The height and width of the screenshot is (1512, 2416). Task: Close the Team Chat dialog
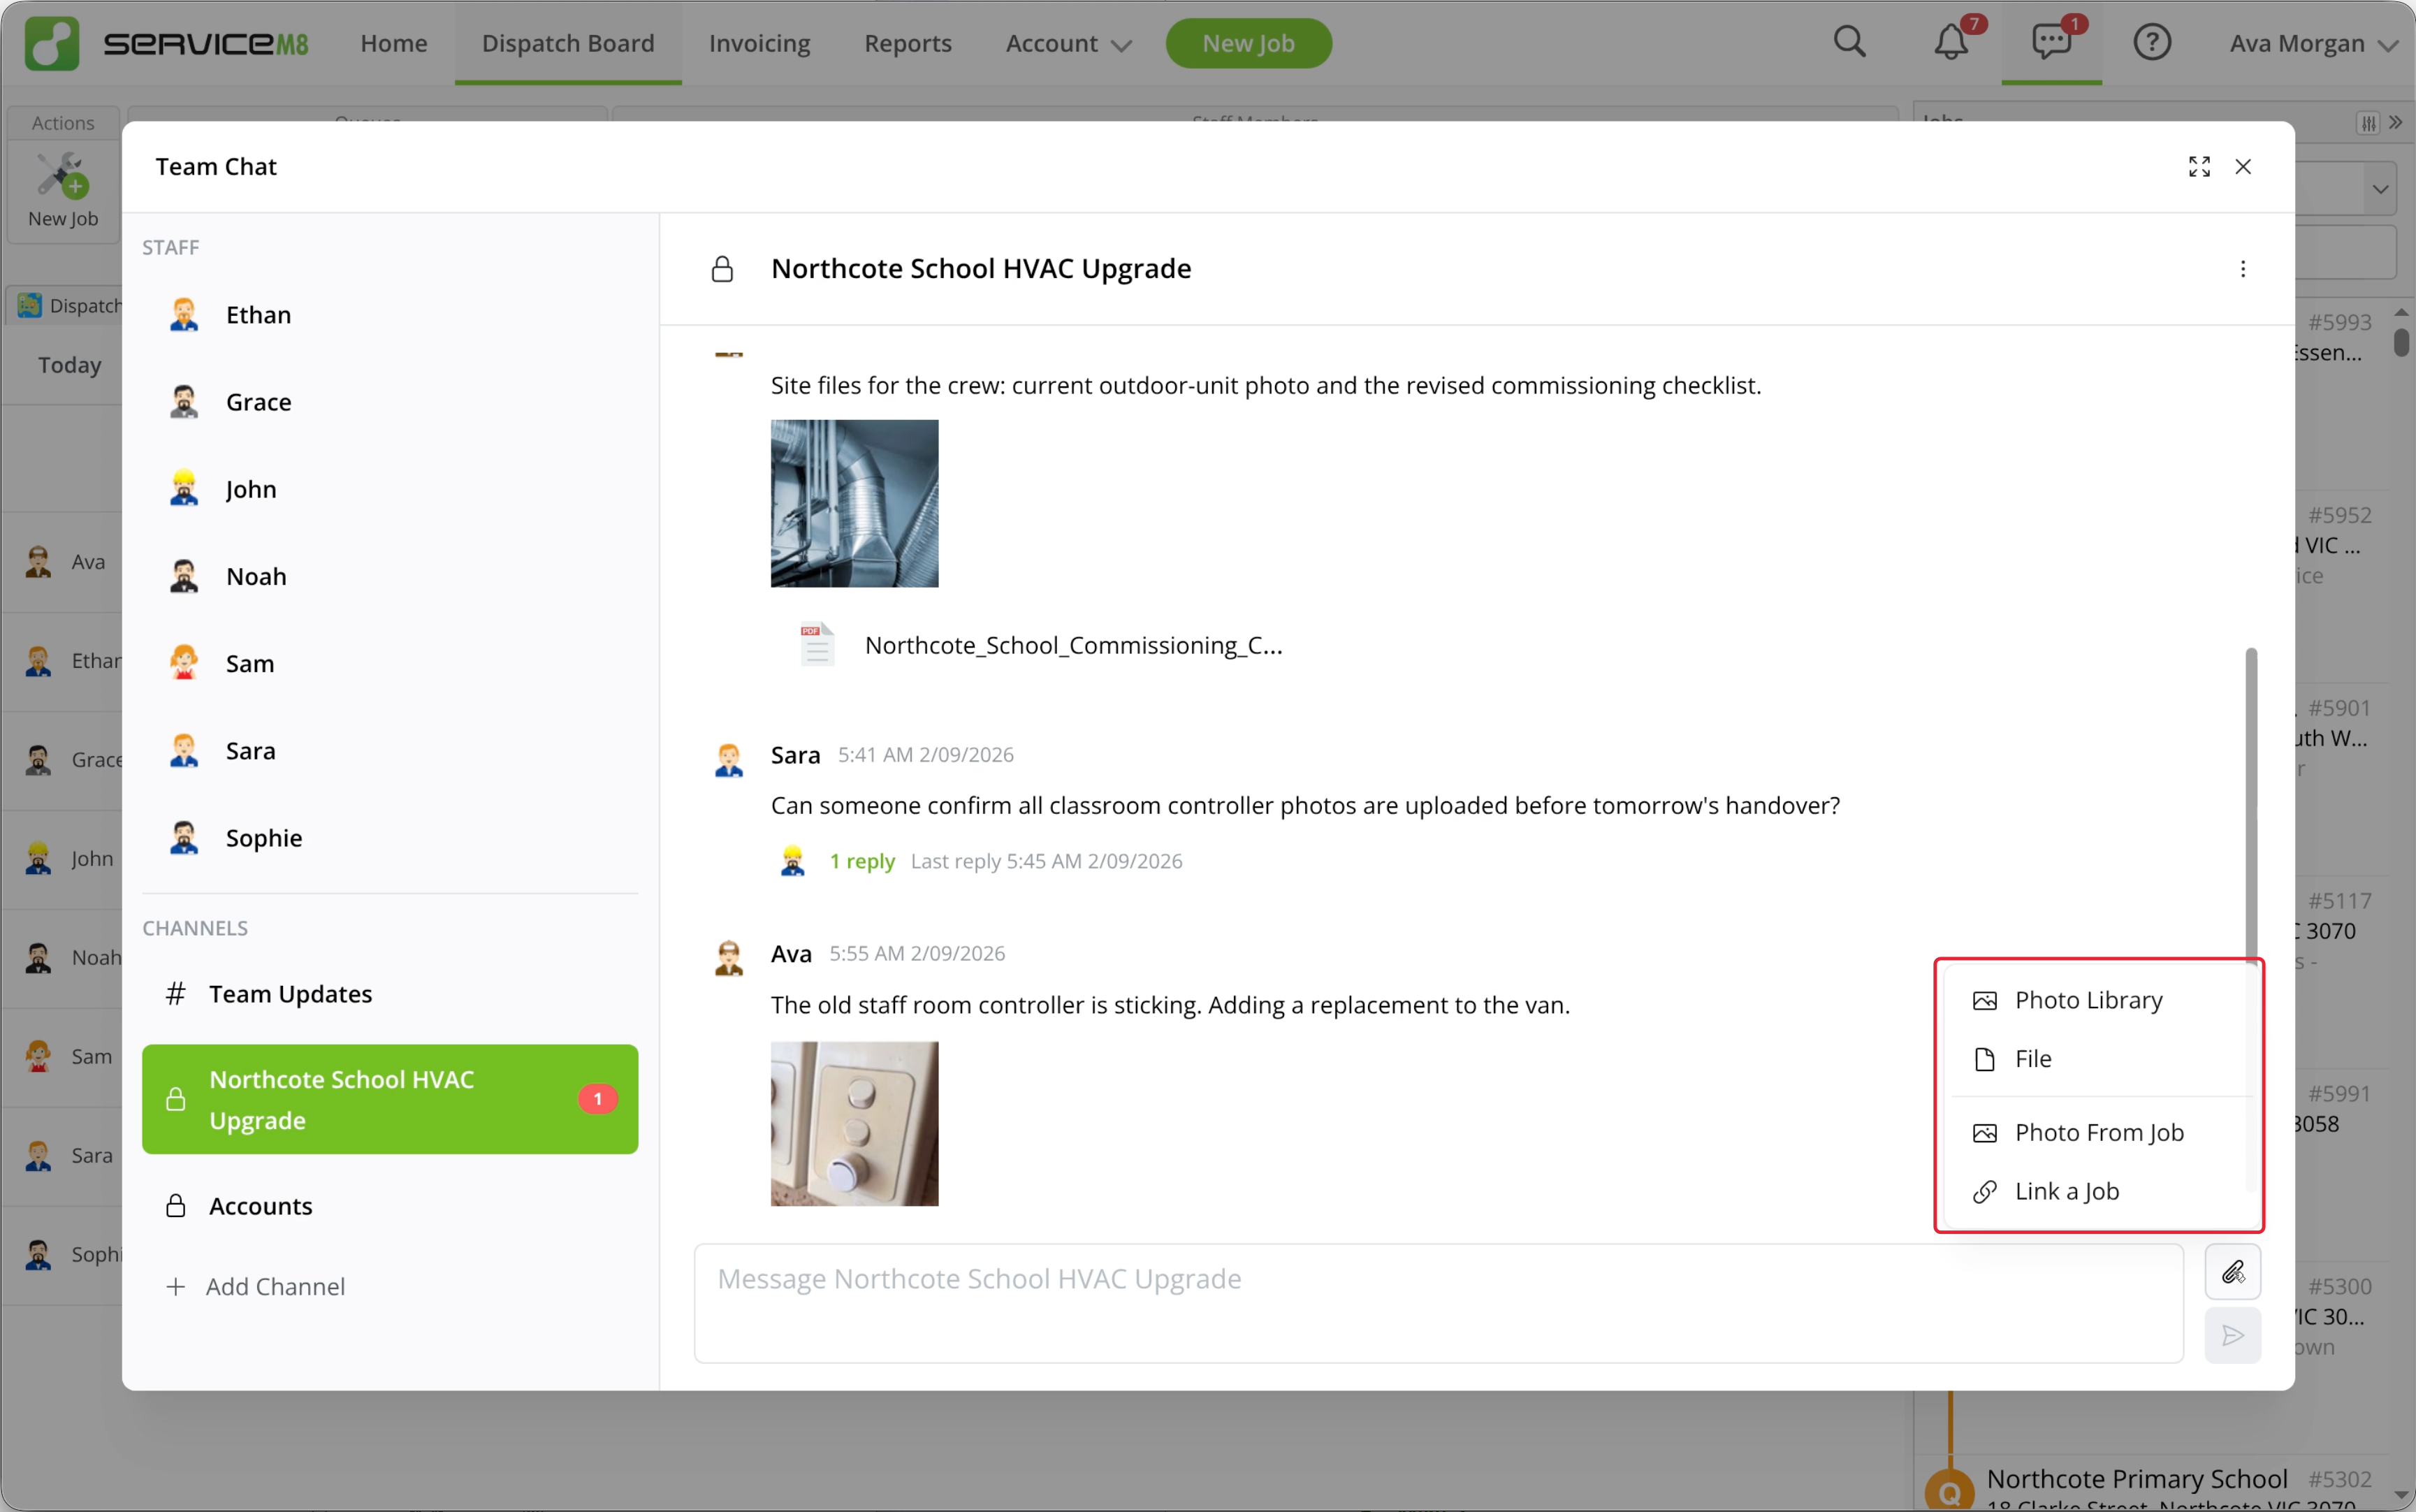tap(2243, 166)
